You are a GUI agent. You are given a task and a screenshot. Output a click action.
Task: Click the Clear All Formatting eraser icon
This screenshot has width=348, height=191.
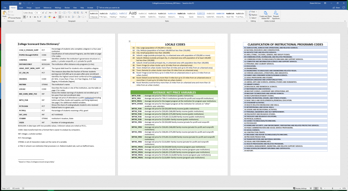pyautogui.click(x=56, y=13)
